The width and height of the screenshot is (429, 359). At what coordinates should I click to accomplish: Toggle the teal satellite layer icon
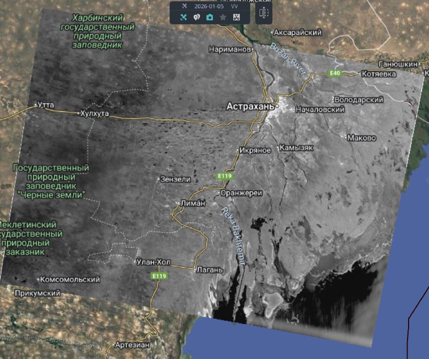click(x=184, y=17)
